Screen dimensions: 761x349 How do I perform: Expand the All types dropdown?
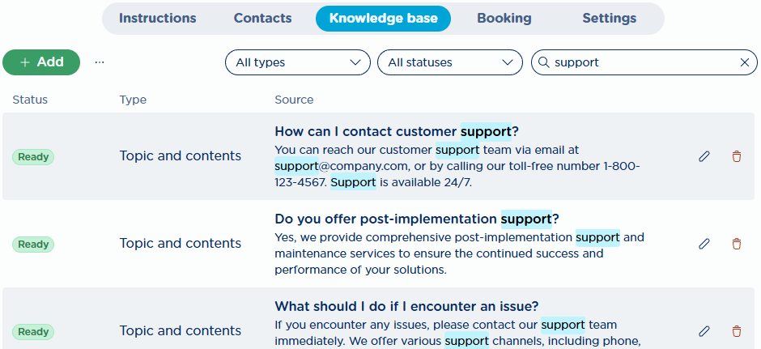tap(297, 62)
